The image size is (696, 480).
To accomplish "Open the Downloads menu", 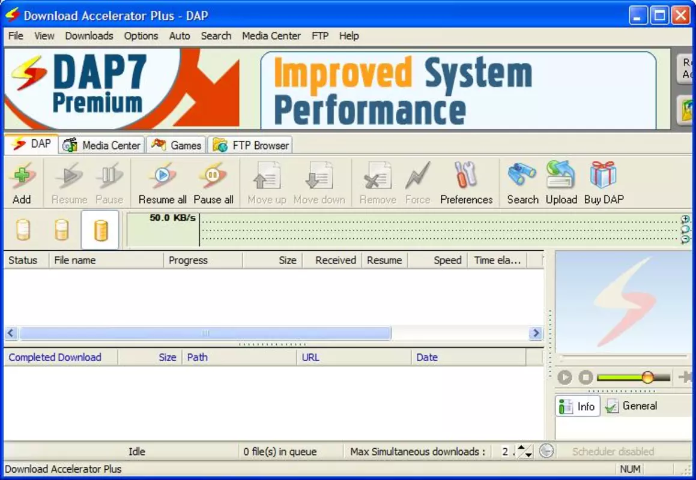I will [89, 36].
